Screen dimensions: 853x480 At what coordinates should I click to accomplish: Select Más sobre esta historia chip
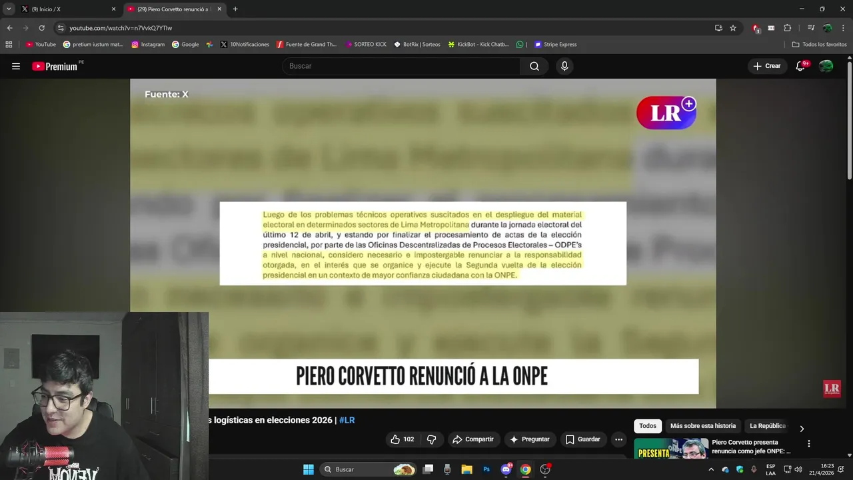point(703,426)
